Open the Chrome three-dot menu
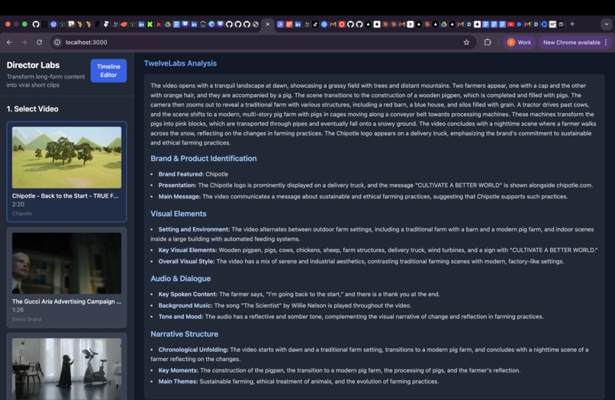615x400 pixels. point(606,43)
